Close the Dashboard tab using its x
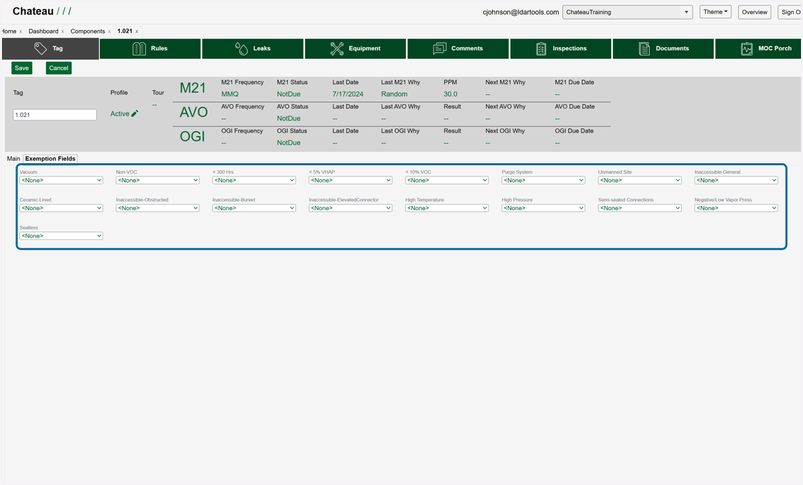This screenshot has height=485, width=803. pyautogui.click(x=63, y=31)
